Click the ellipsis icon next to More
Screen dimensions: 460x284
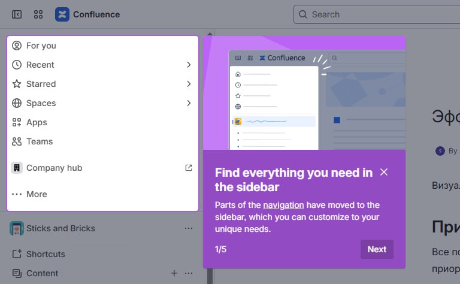(x=17, y=194)
